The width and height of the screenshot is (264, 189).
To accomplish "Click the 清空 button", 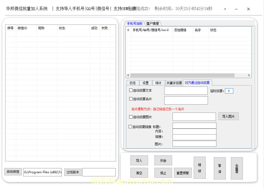I will click(139, 173).
